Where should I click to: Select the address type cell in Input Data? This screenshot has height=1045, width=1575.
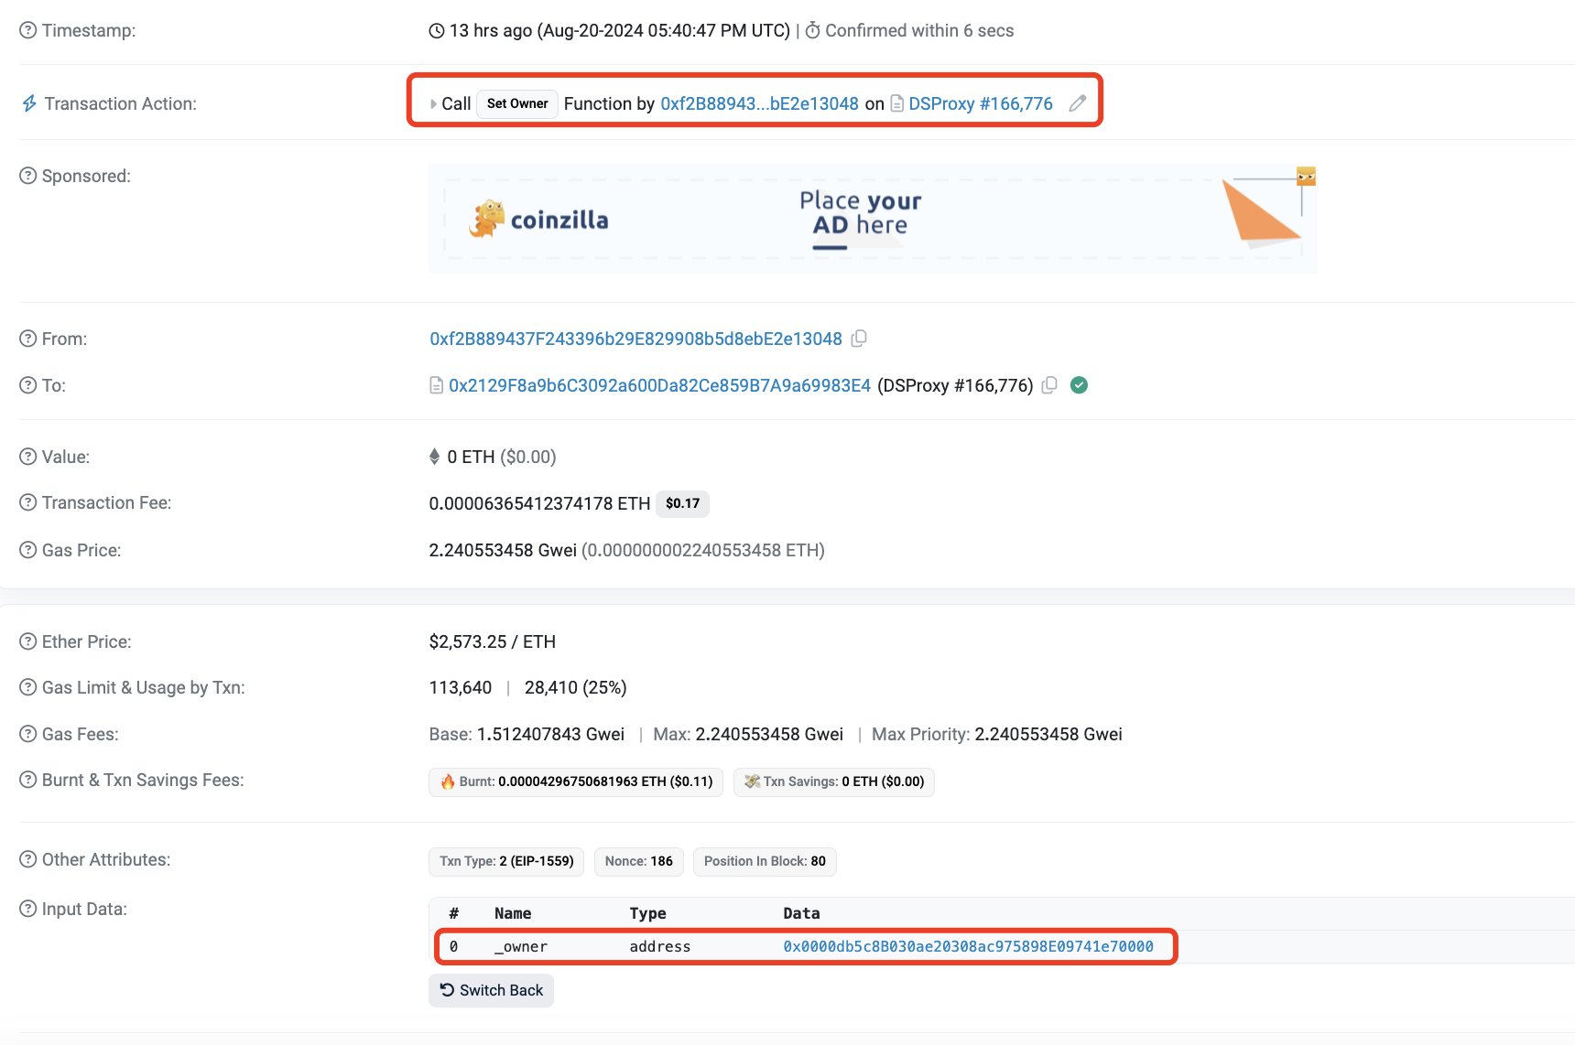[660, 946]
